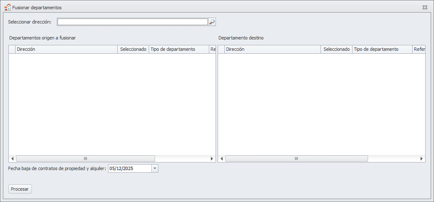434x202 pixels.
Task: Click Tipo de departamento header in origin table
Action: [179, 49]
